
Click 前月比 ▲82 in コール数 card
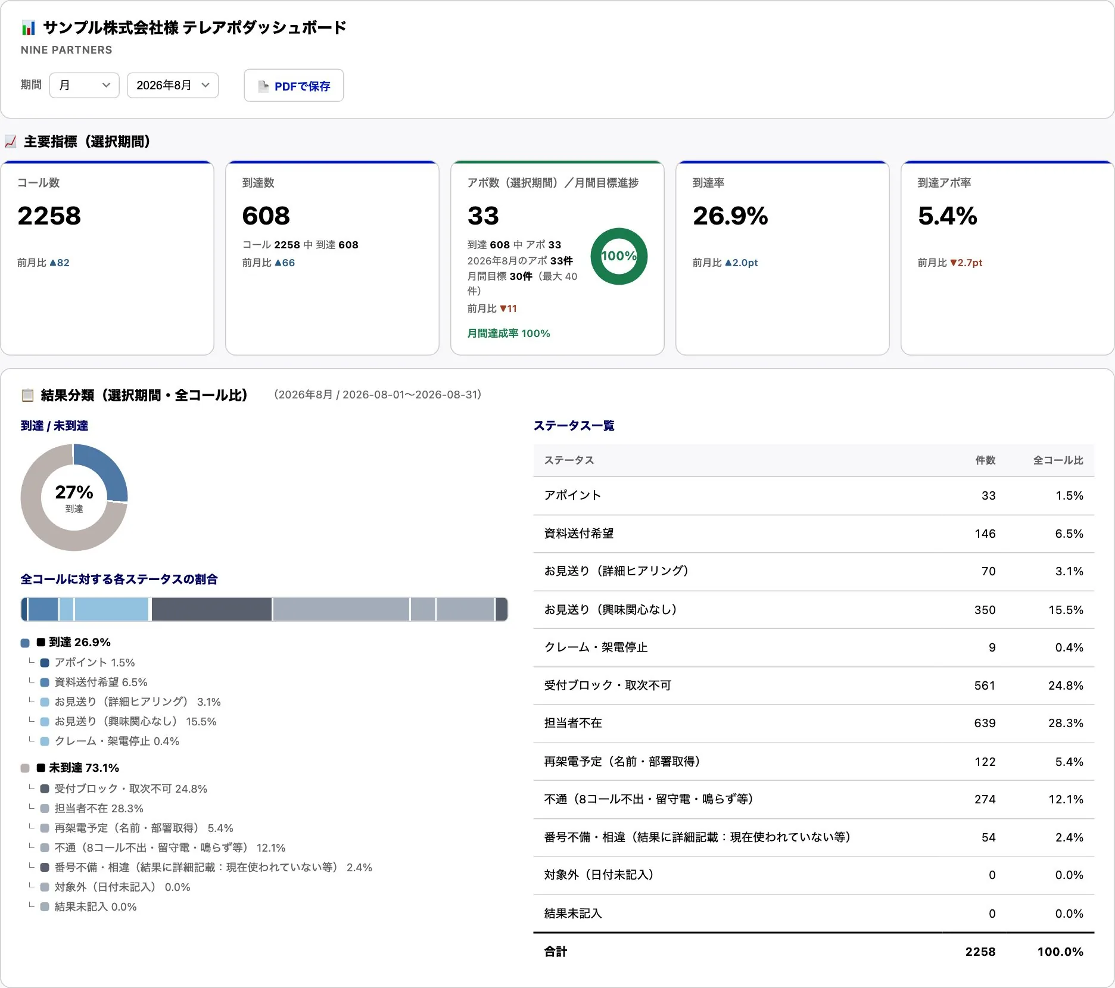[x=43, y=263]
